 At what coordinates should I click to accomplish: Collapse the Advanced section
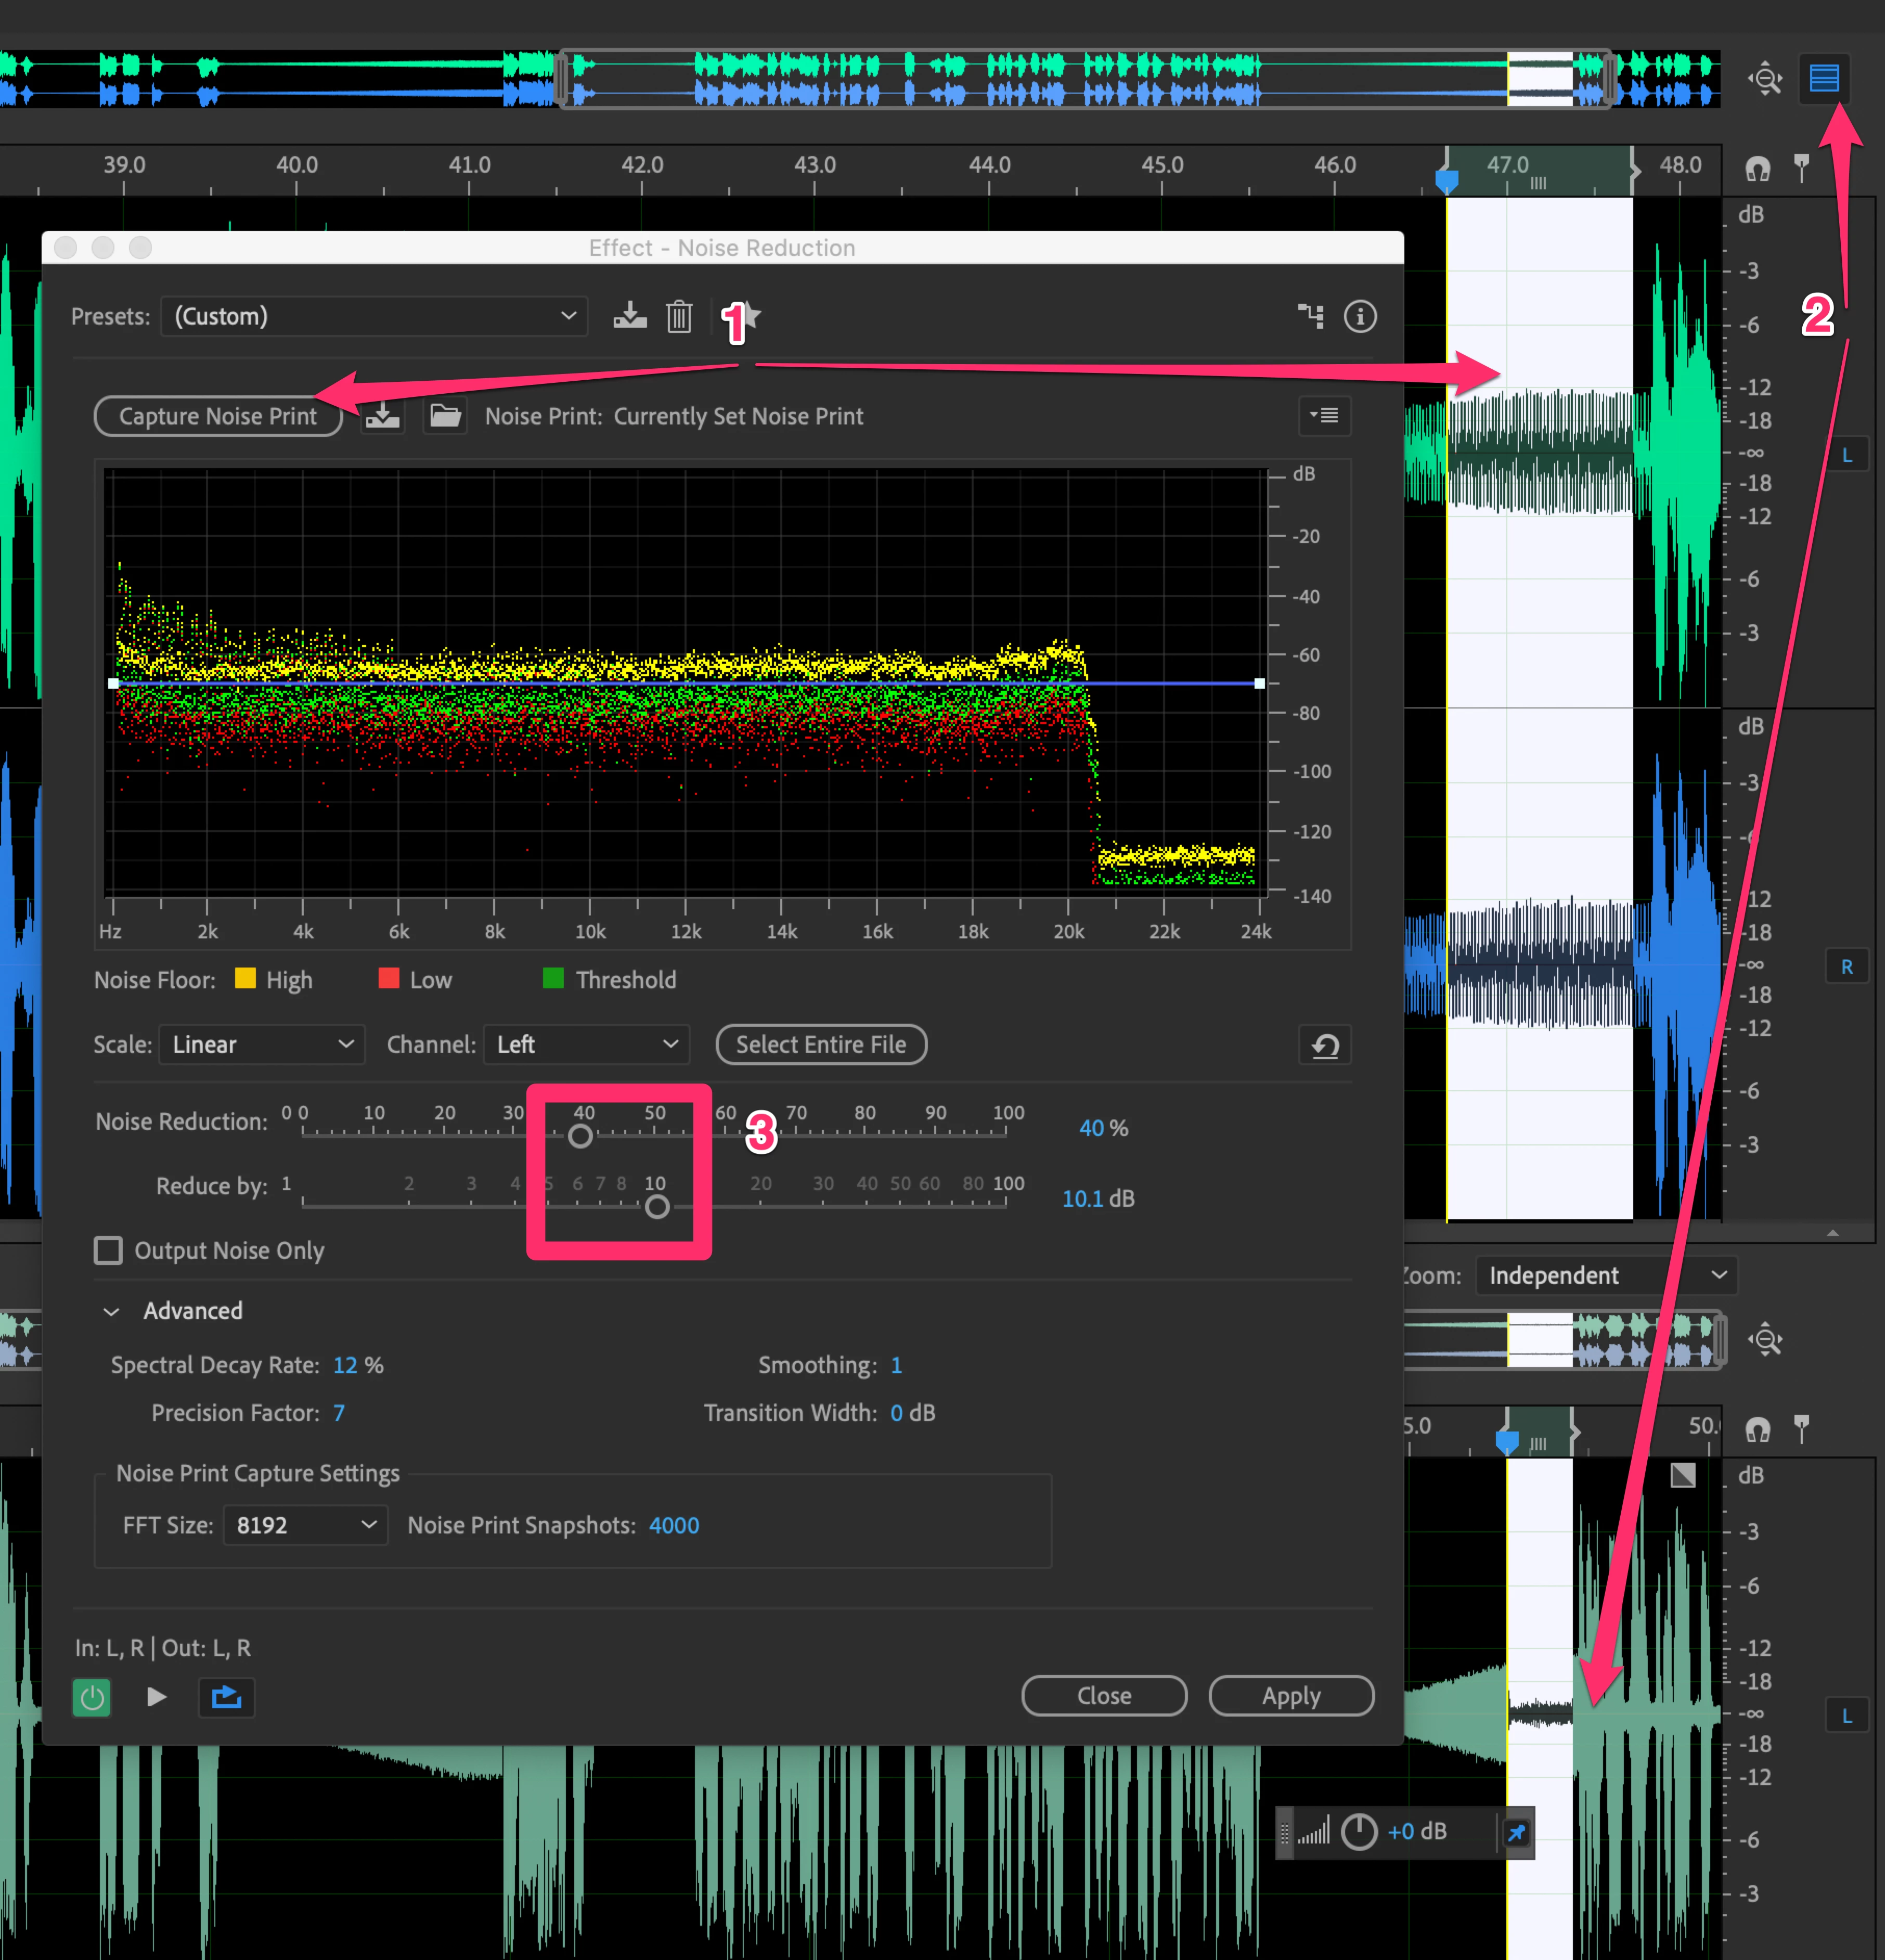tap(112, 1311)
